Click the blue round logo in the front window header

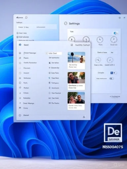[20, 45]
